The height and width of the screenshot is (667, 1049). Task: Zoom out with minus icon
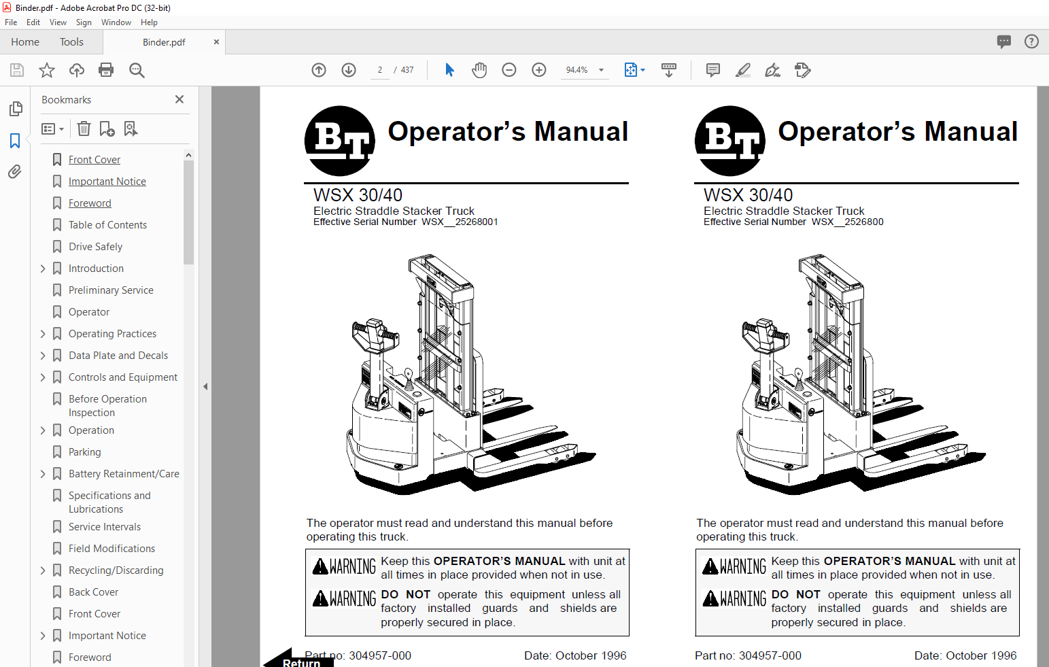(x=509, y=70)
